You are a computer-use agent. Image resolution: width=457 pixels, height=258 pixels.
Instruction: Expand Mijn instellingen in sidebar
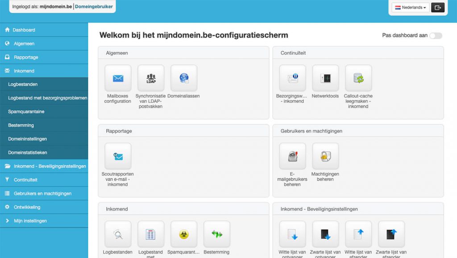(30, 221)
